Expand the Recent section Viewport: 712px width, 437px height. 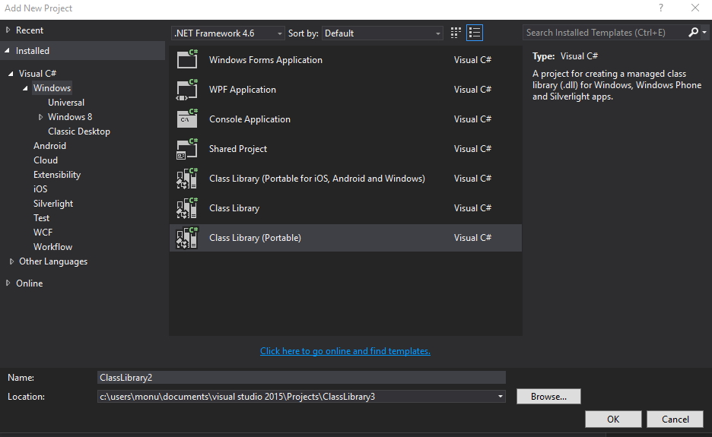coord(8,30)
